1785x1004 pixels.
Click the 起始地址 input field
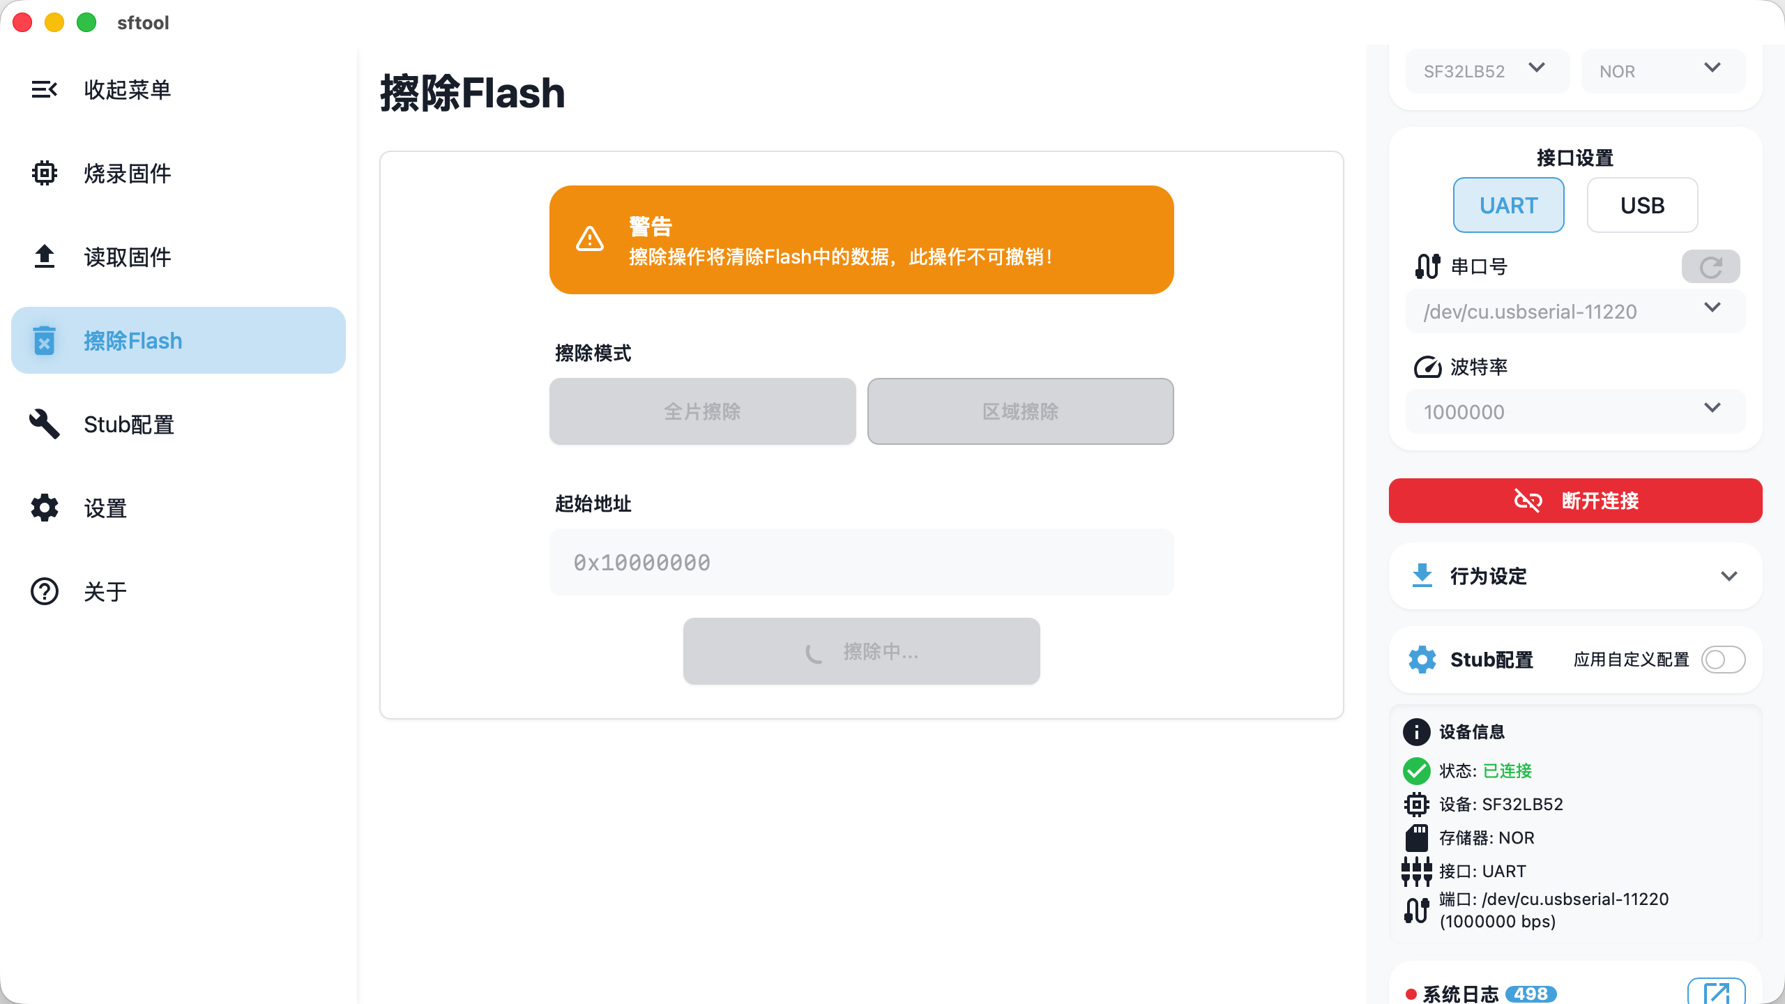[x=861, y=562]
